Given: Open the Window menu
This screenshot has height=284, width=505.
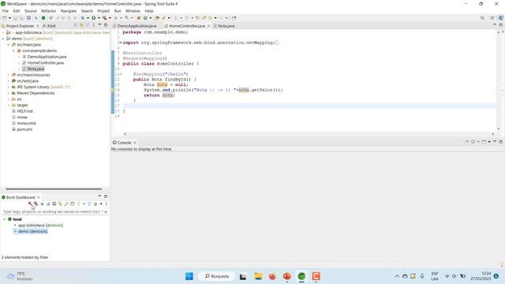Looking at the screenshot, I should [x=133, y=11].
